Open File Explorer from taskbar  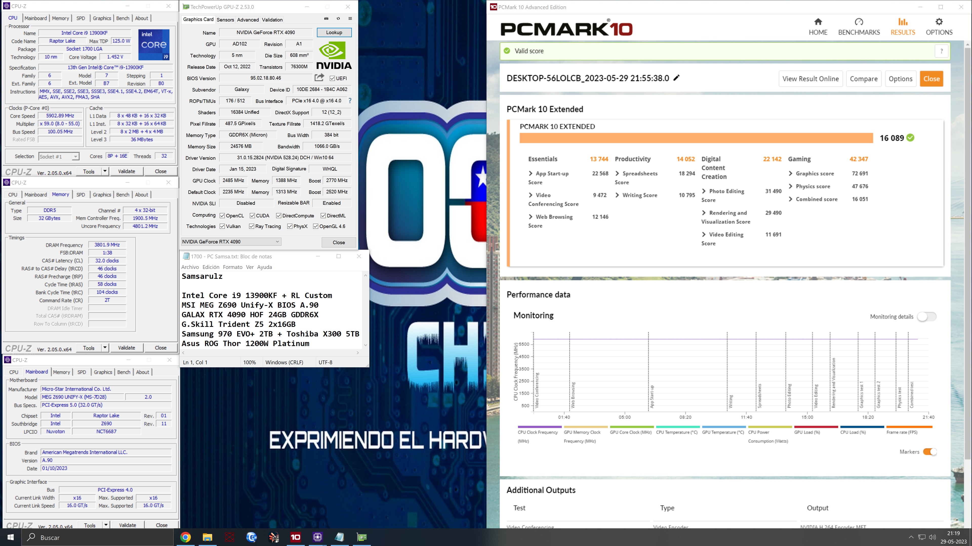tap(207, 537)
